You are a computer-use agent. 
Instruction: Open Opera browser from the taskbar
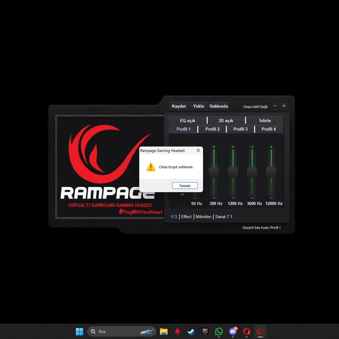coord(246,331)
